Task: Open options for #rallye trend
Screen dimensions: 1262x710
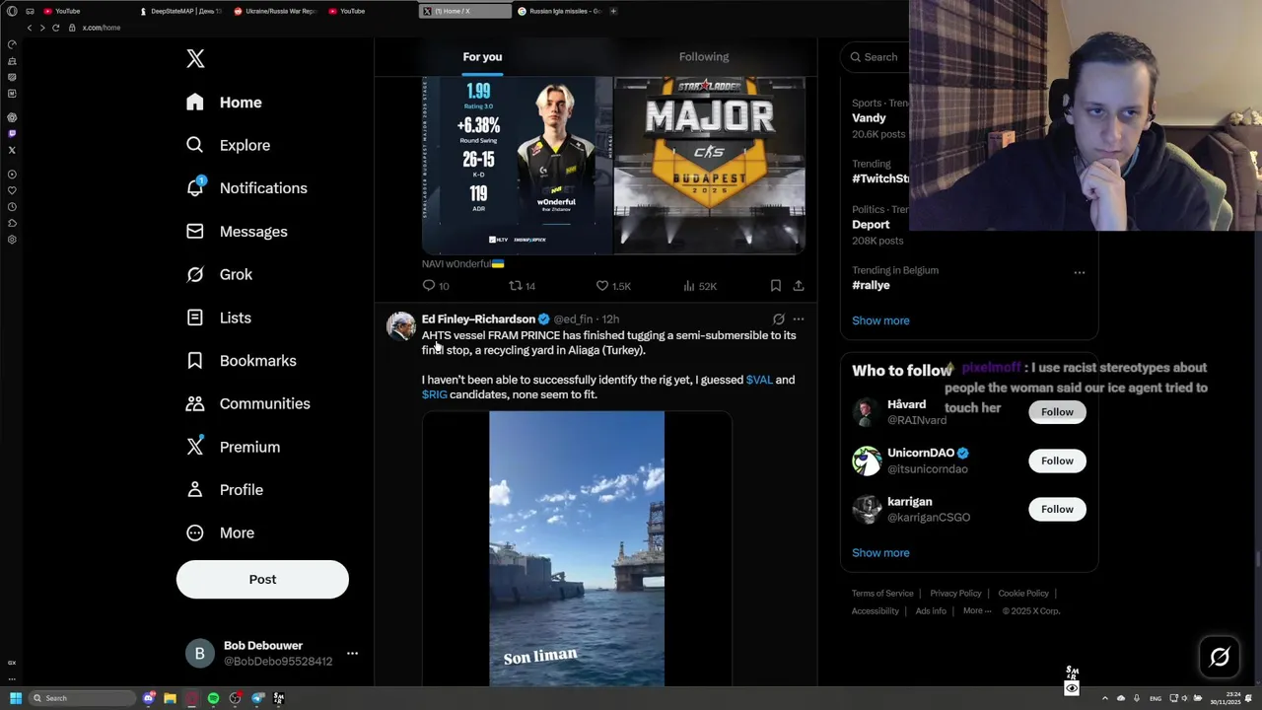Action: (x=1080, y=273)
